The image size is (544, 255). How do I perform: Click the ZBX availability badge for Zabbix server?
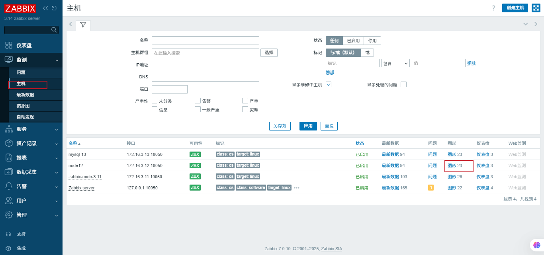tap(195, 188)
